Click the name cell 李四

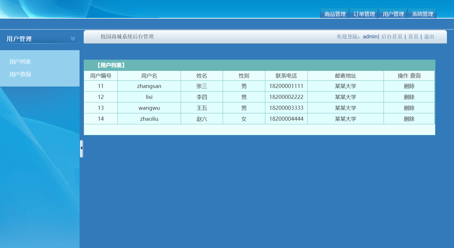click(x=202, y=97)
